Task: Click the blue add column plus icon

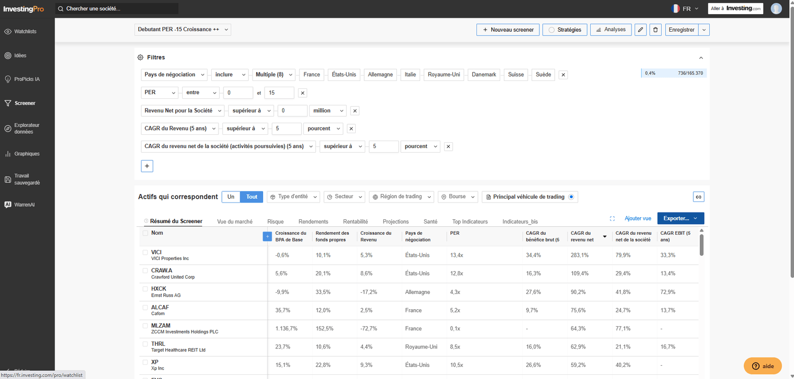Action: [267, 237]
